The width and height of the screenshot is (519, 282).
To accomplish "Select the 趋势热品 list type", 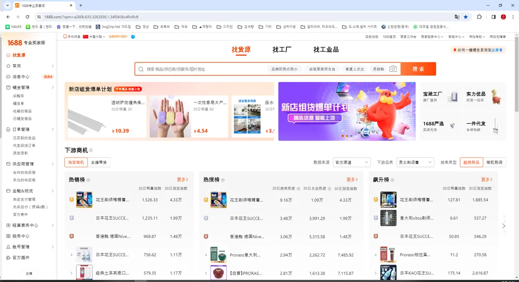I will [x=471, y=162].
